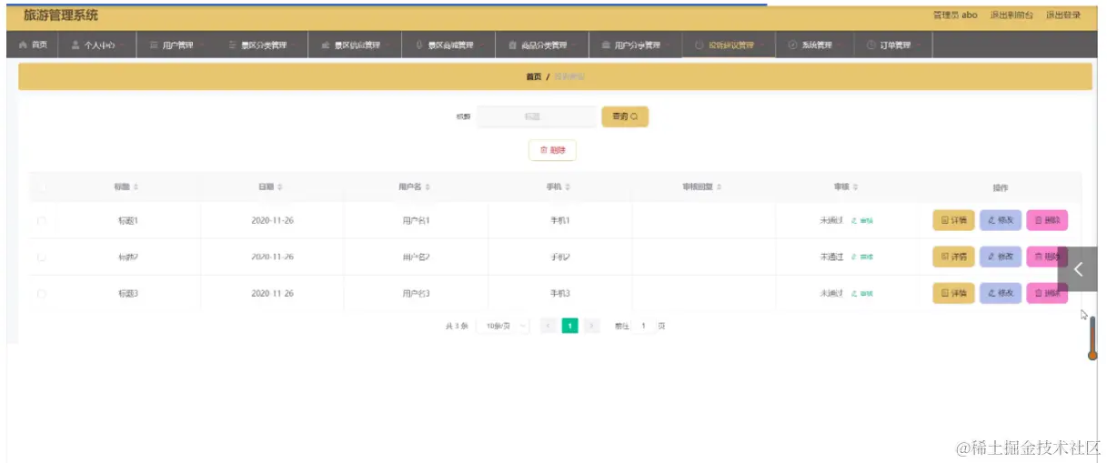Open 详情 for row 标题3
The image size is (1107, 463).
pyautogui.click(x=953, y=293)
